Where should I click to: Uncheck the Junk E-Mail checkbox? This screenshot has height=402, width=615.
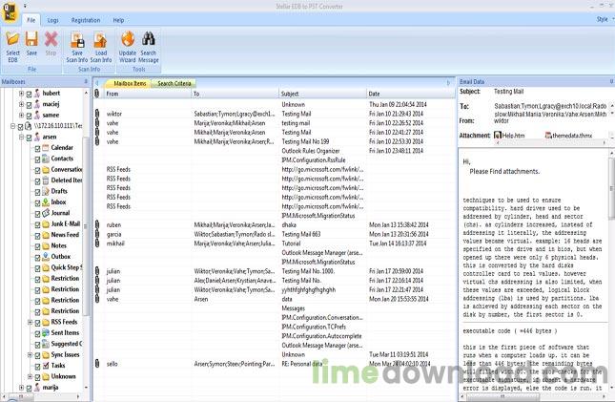tap(37, 224)
